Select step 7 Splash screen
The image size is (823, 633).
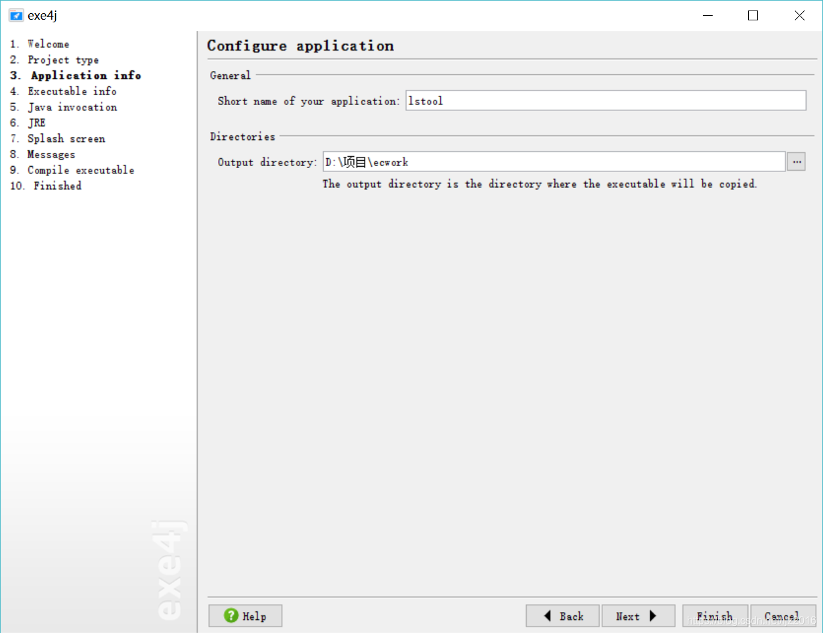click(58, 139)
